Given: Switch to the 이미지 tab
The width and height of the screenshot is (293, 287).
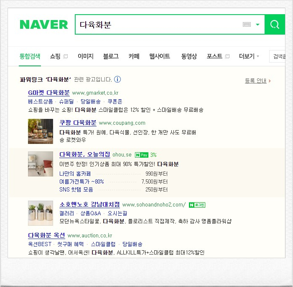Looking at the screenshot, I should click(x=86, y=56).
